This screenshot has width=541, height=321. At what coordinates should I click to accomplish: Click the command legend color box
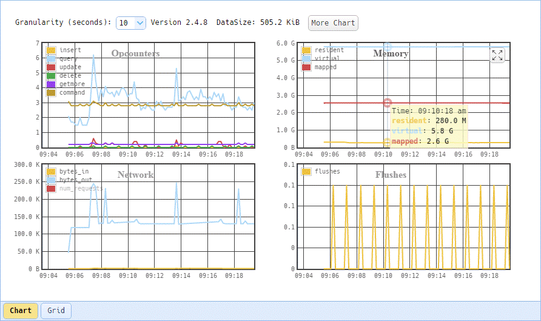pyautogui.click(x=51, y=93)
